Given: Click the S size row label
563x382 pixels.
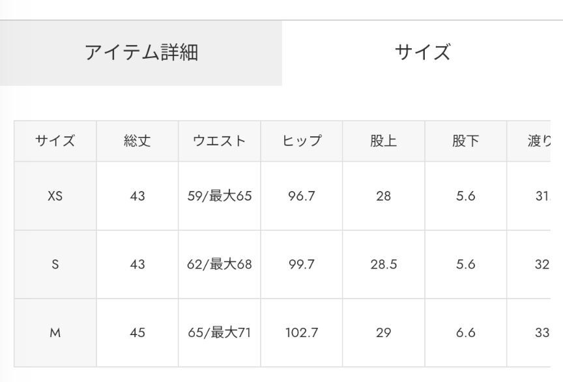Looking at the screenshot, I should click(x=55, y=264).
